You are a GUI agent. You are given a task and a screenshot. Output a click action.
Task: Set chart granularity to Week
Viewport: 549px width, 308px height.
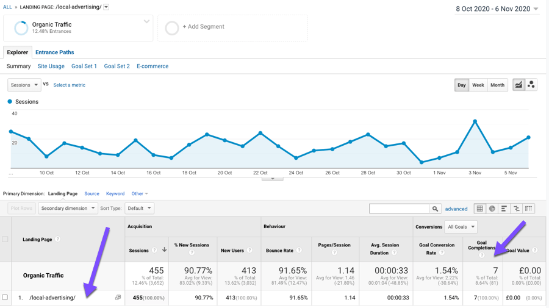(478, 85)
